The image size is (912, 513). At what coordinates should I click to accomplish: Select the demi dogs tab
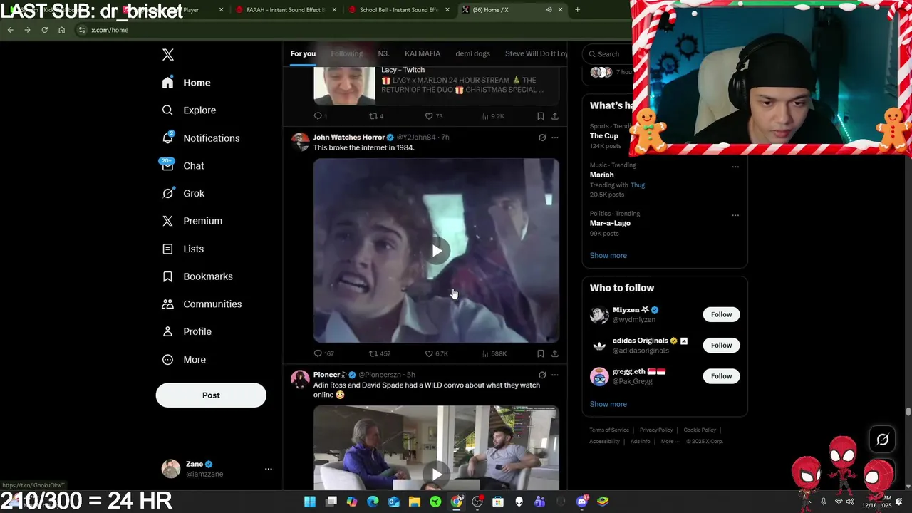click(473, 53)
